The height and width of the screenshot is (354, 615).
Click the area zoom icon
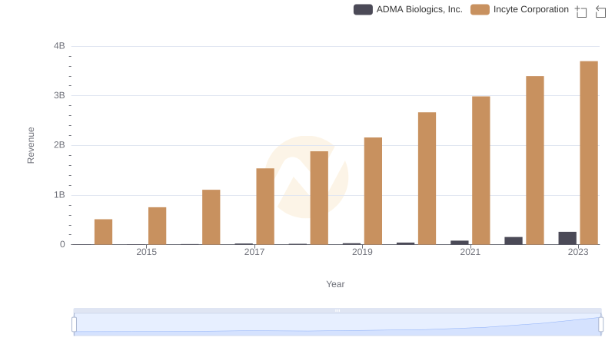pos(581,12)
